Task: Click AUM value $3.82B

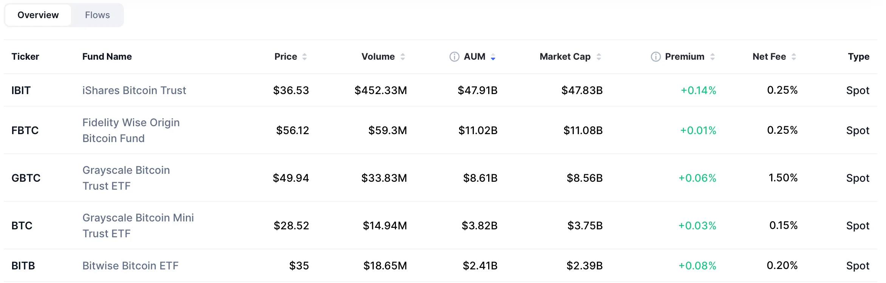Action: point(479,226)
